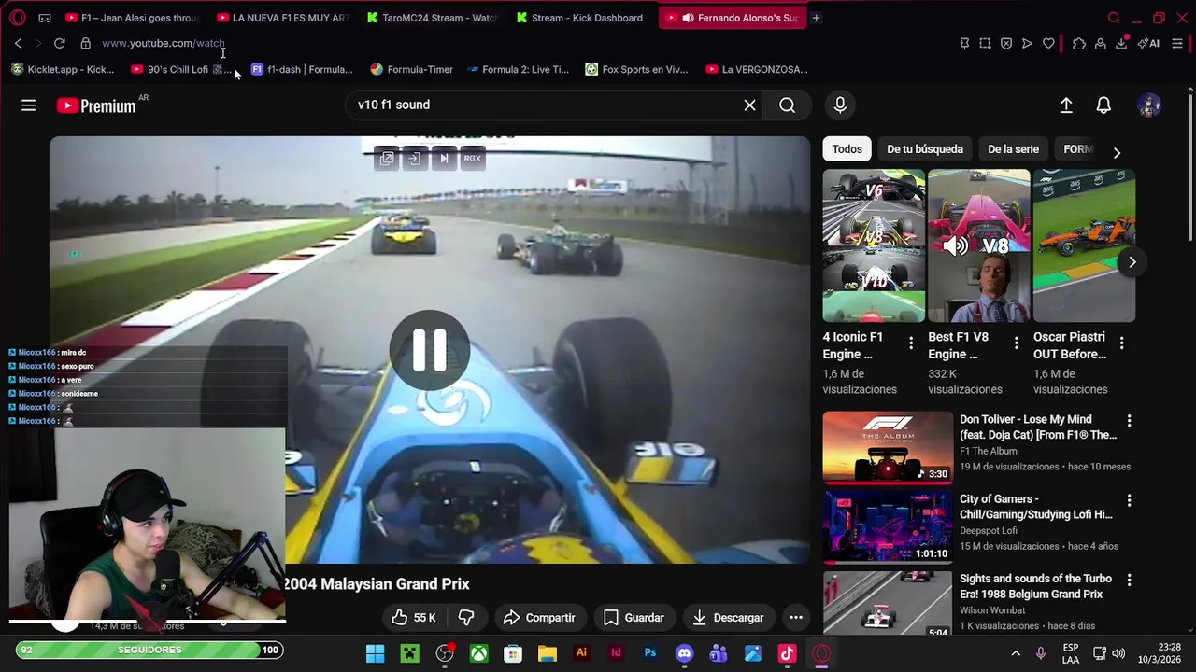The height and width of the screenshot is (672, 1196).
Task: Open options for the Oscar Piastri OUT short
Action: pos(1122,343)
